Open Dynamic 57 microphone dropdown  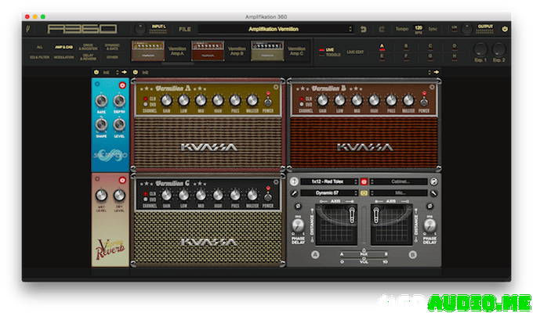329,193
